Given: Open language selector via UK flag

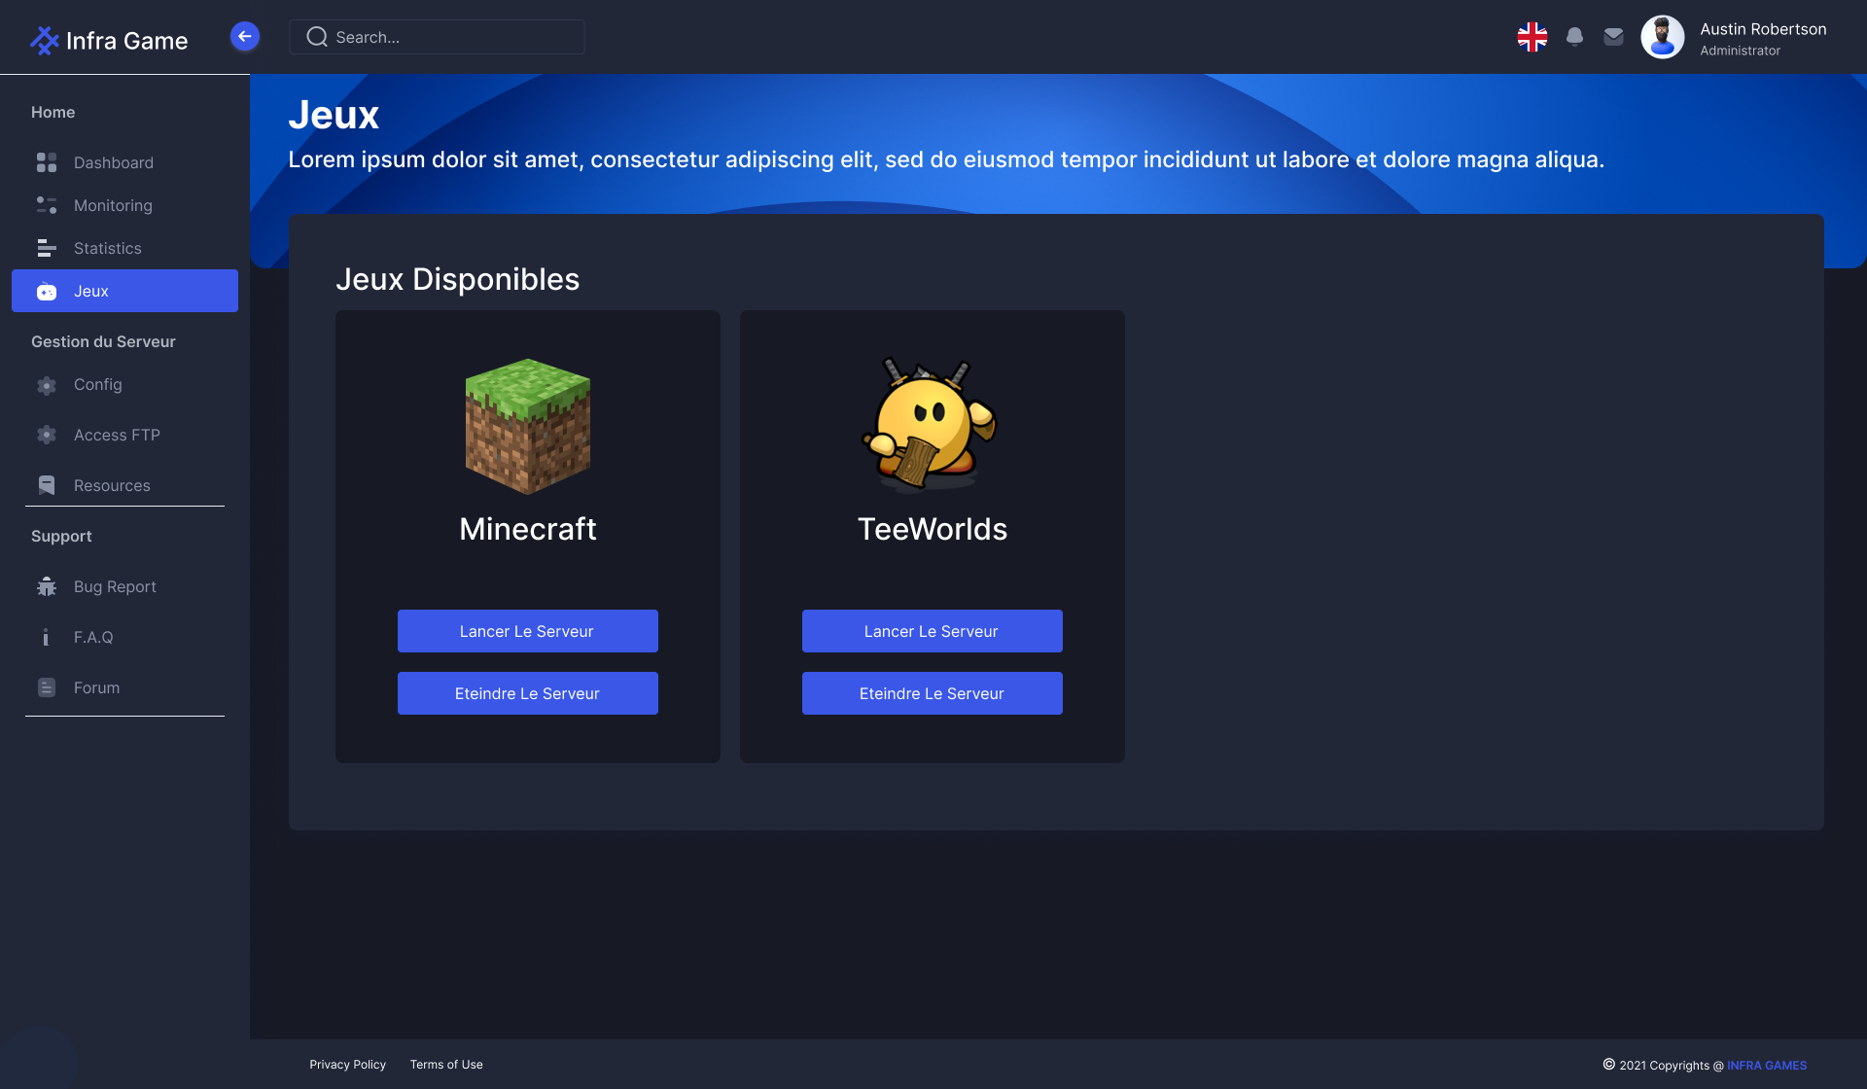Looking at the screenshot, I should 1532,37.
